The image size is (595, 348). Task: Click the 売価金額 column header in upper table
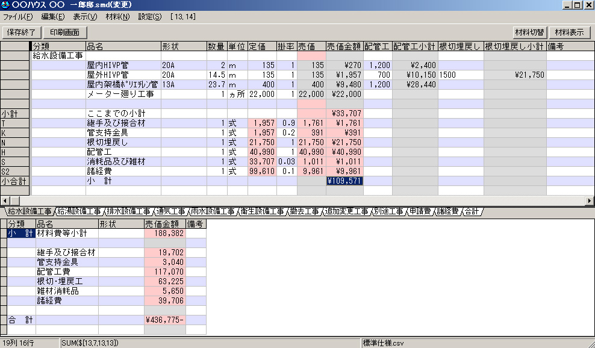344,46
